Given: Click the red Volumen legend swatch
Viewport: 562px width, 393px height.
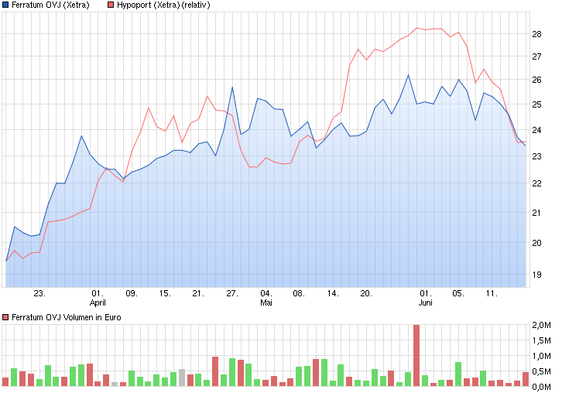Looking at the screenshot, I should click(5, 317).
